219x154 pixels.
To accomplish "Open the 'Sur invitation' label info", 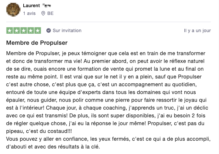I will 67,30.
